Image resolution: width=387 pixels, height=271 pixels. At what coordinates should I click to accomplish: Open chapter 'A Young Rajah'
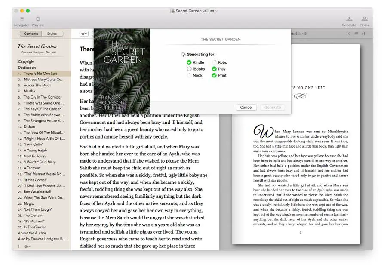(x=41, y=150)
